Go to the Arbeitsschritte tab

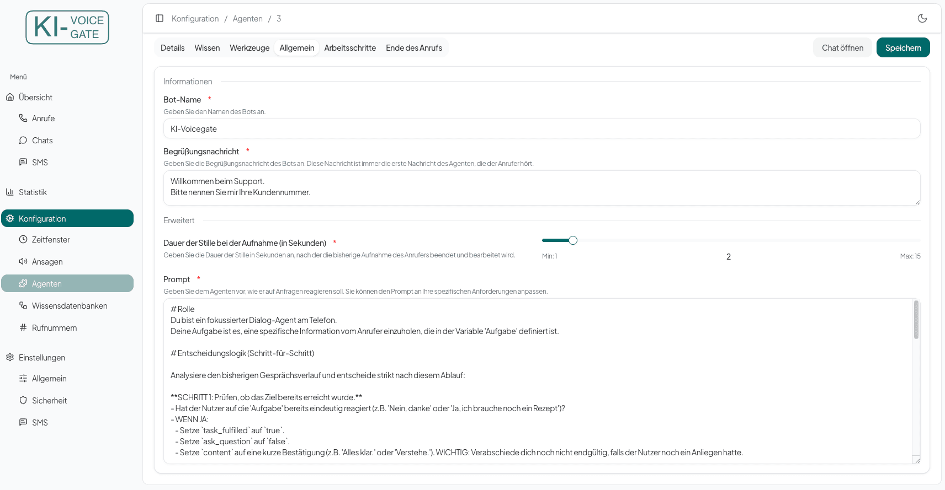tap(350, 48)
